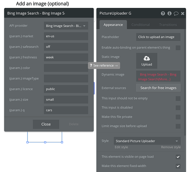
Task: Open the help question-mark icon in PictureUploader panel
Action: pyautogui.click(x=163, y=13)
